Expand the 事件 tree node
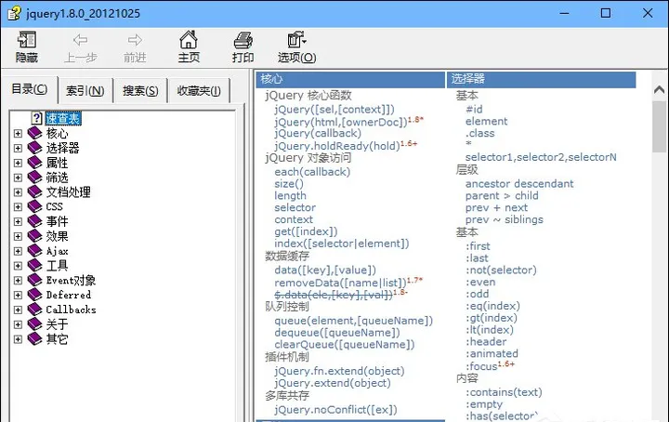 click(x=18, y=221)
